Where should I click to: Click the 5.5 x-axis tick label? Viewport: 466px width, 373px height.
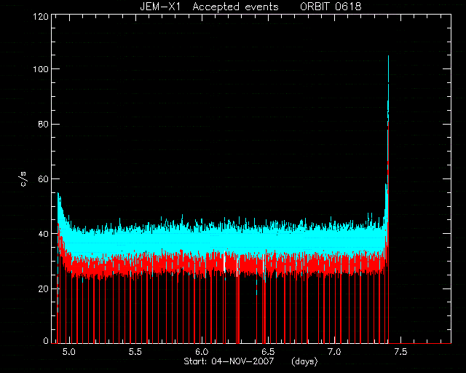pos(135,352)
